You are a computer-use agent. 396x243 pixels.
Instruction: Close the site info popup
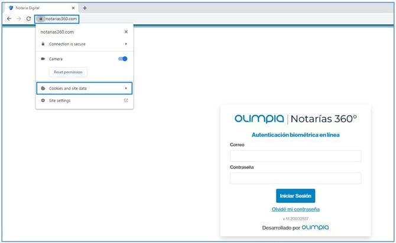pos(126,32)
